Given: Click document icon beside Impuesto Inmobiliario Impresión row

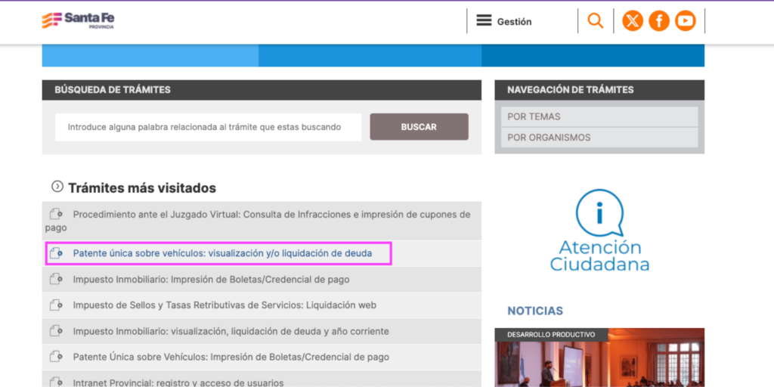Looking at the screenshot, I should click(x=56, y=279).
